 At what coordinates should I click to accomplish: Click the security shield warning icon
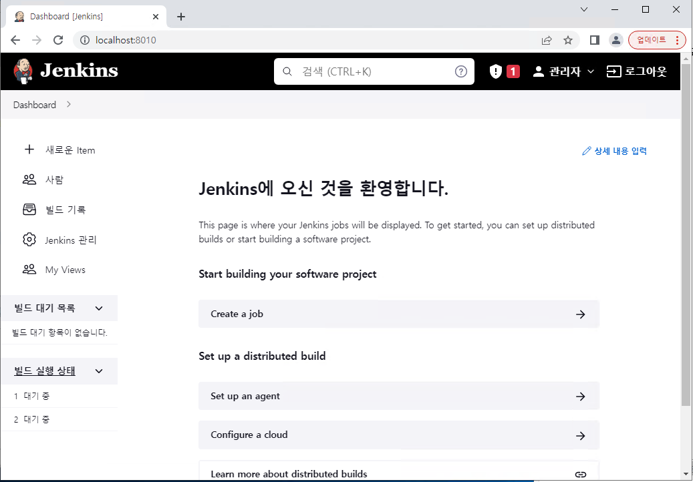click(x=496, y=71)
